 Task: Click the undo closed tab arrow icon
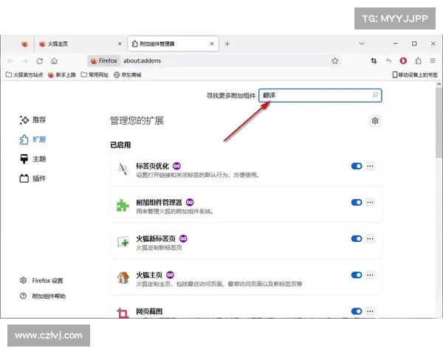point(389,60)
